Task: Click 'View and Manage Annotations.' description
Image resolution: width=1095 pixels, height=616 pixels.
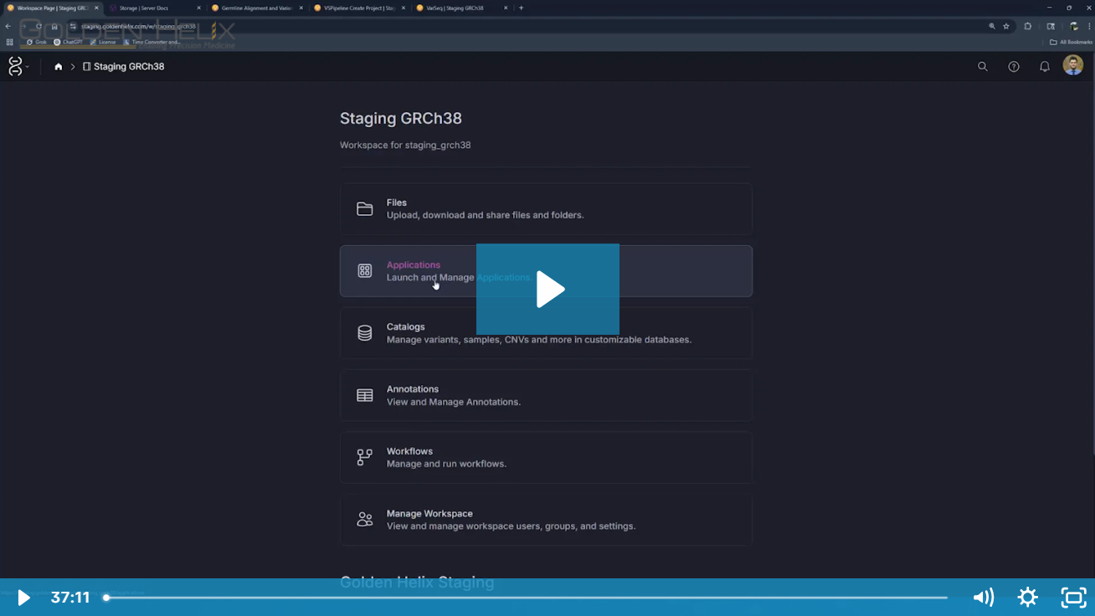Action: point(454,402)
